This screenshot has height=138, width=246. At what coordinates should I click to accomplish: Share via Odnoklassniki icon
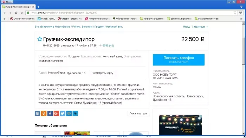pos(44,113)
